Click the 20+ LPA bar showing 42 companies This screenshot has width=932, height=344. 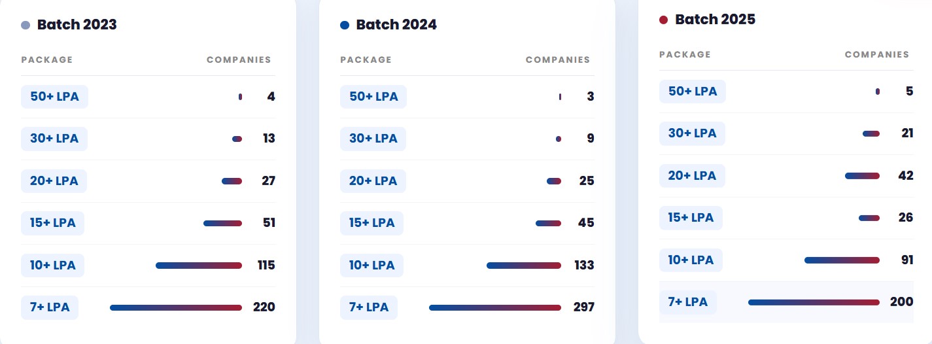pos(862,176)
